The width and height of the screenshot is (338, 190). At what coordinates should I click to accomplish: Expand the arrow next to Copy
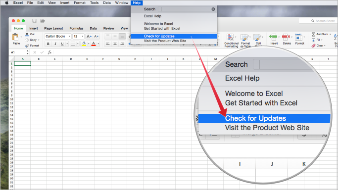click(39, 40)
